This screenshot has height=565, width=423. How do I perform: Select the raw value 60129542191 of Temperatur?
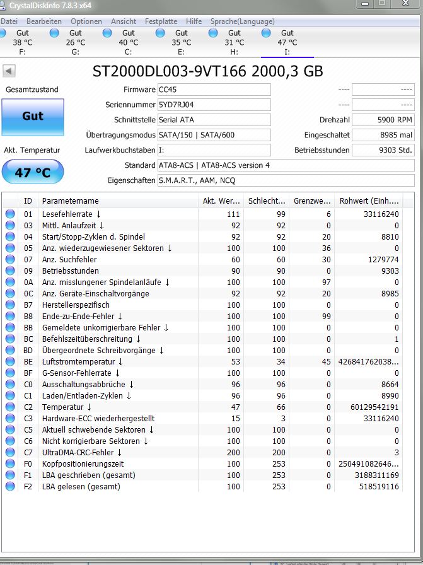point(374,407)
